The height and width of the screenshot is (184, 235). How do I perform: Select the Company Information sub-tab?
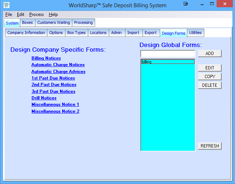(26, 33)
